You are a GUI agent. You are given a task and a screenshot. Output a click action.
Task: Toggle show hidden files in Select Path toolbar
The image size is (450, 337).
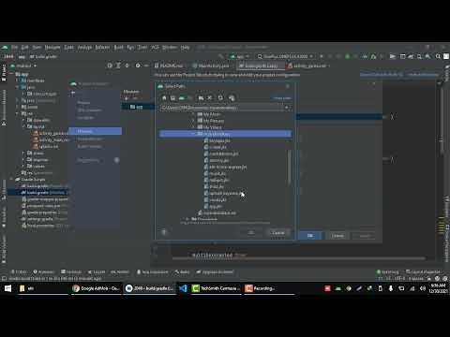click(232, 98)
